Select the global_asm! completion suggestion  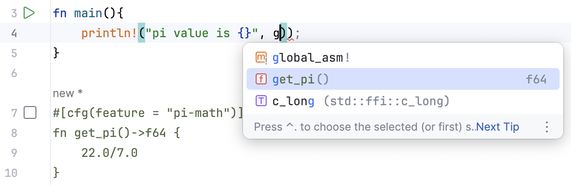(x=311, y=58)
